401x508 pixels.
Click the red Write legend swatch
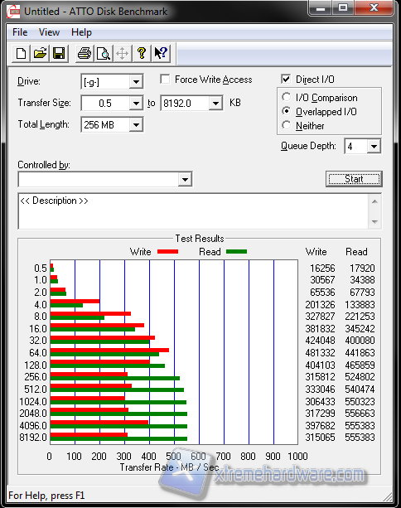[x=168, y=252]
